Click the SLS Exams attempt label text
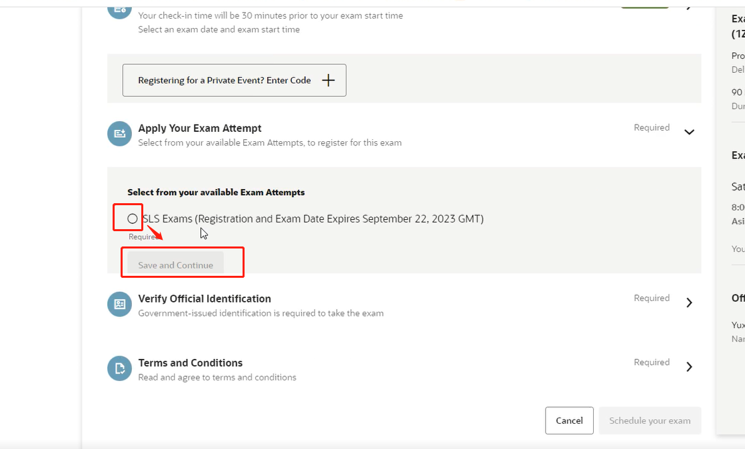 313,219
